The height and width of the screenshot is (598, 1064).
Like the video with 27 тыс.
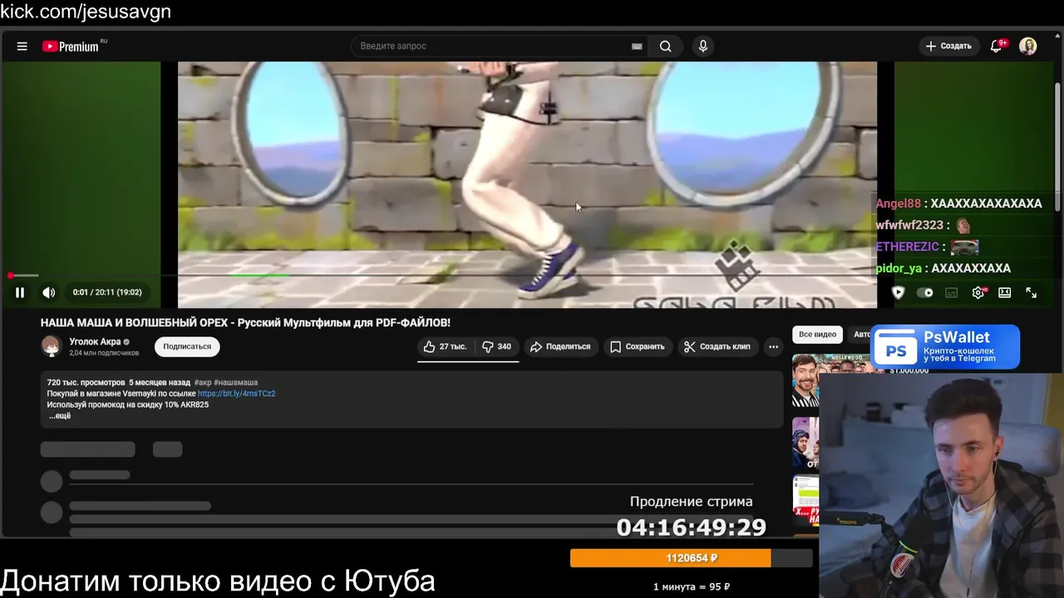446,346
